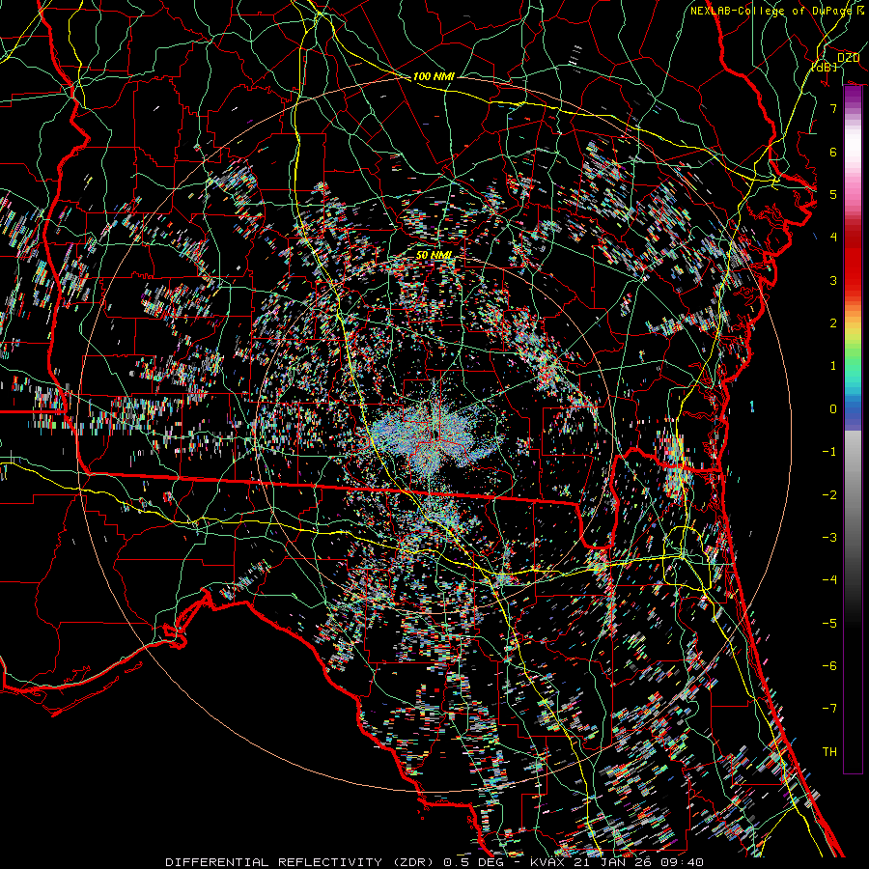869x869 pixels.
Task: Click the color scale label -2
Action: point(829,495)
